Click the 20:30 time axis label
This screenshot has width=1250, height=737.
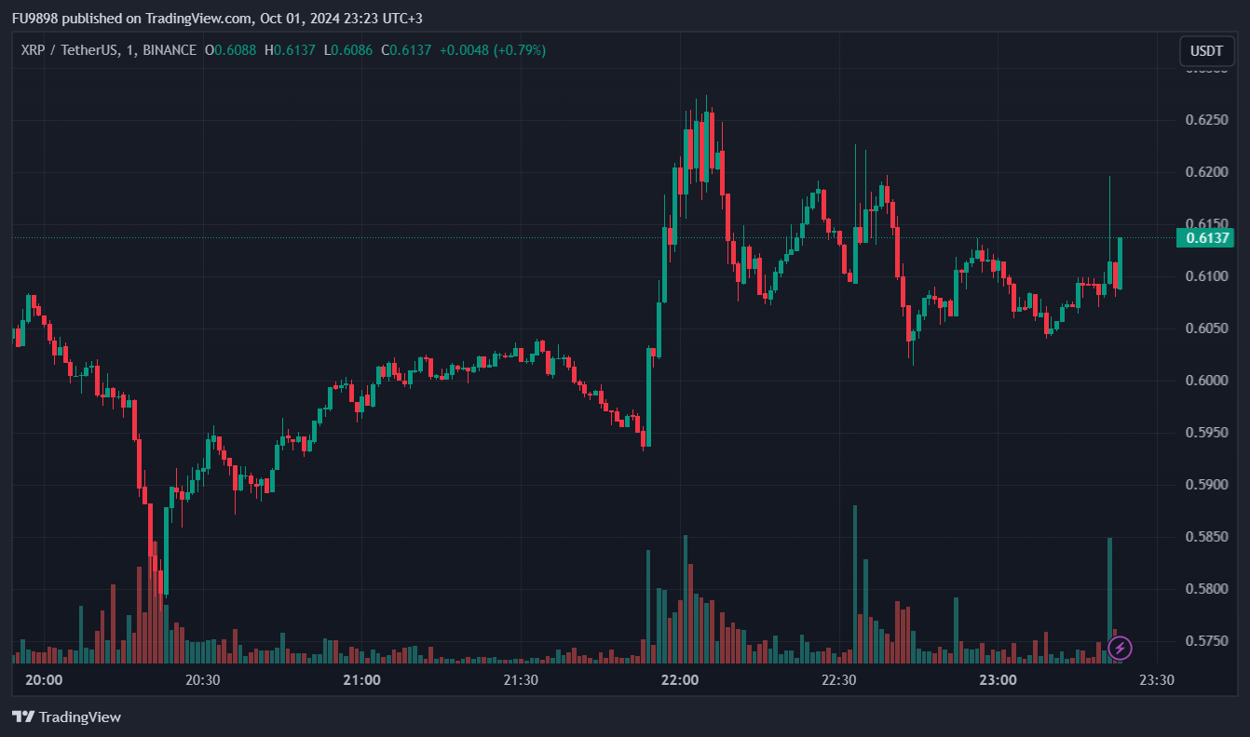coord(202,680)
